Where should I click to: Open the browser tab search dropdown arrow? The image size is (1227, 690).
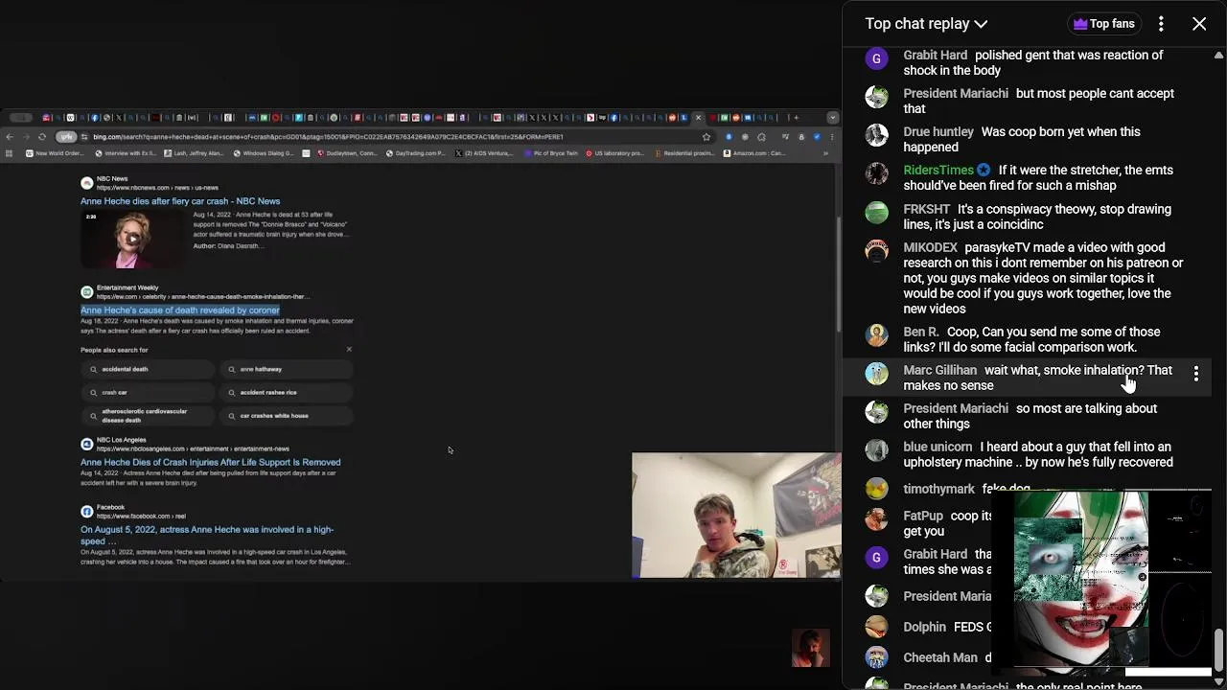click(832, 118)
